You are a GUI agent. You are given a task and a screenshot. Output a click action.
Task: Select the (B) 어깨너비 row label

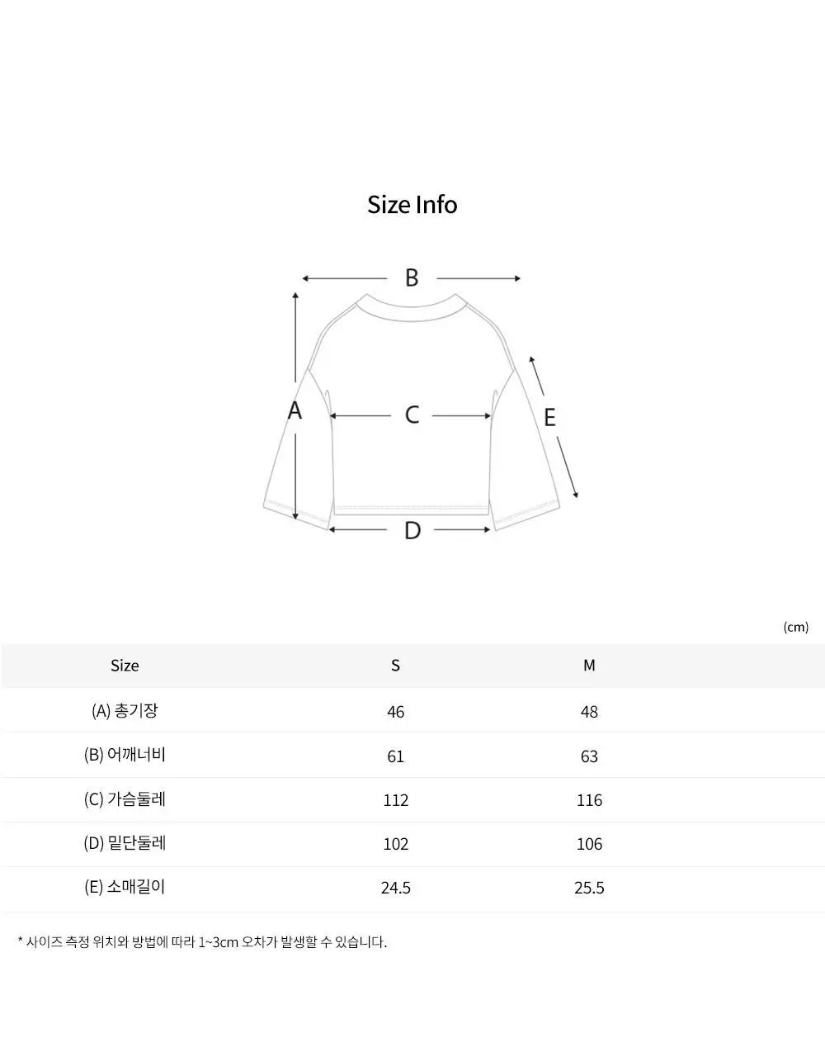click(x=125, y=755)
